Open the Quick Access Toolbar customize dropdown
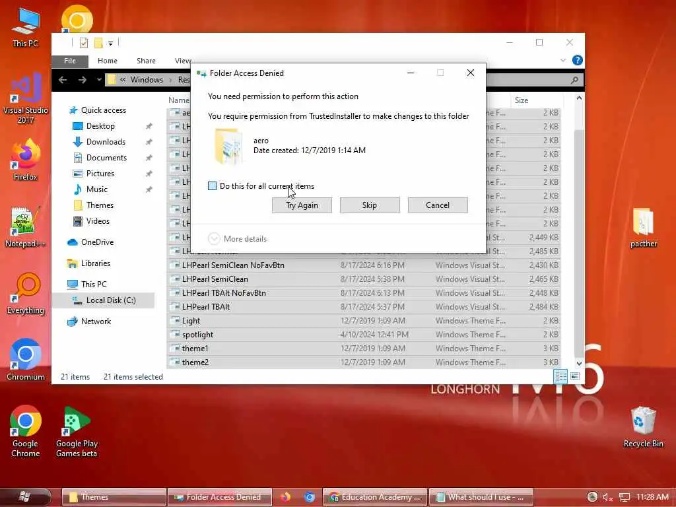 pyautogui.click(x=110, y=43)
